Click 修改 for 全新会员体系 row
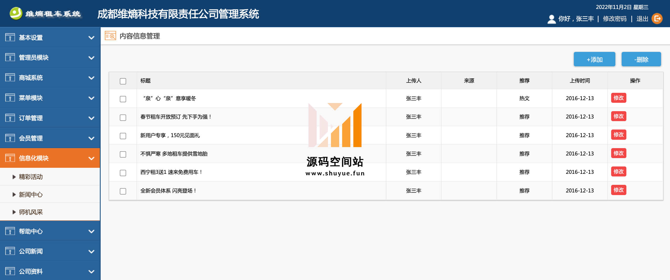 [619, 190]
